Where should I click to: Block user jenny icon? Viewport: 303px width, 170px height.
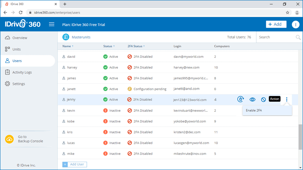[263, 99]
